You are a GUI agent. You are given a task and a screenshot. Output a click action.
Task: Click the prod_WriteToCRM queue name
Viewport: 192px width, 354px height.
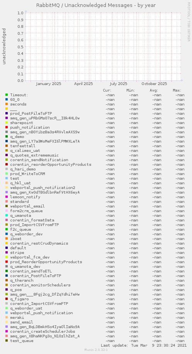coord(27,174)
